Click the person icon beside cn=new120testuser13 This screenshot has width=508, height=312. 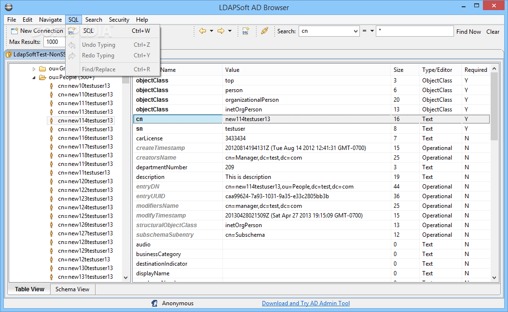coord(51,181)
